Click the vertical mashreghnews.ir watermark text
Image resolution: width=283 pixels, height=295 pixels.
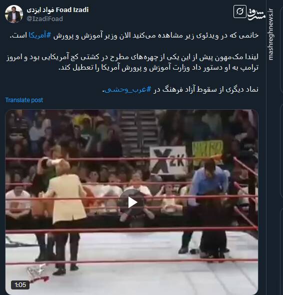coord(270,34)
